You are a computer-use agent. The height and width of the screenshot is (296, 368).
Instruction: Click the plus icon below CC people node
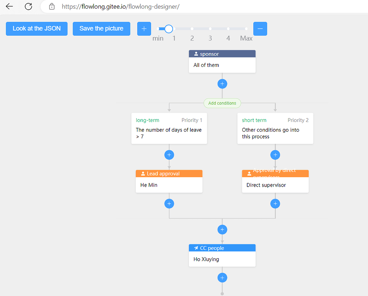pyautogui.click(x=222, y=277)
